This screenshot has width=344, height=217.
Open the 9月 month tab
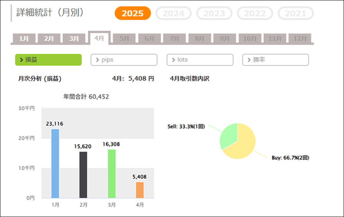tap(225, 38)
